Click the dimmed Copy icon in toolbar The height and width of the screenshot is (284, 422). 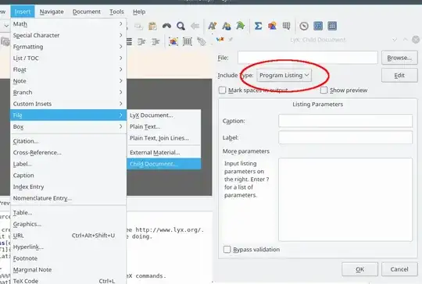139,26
